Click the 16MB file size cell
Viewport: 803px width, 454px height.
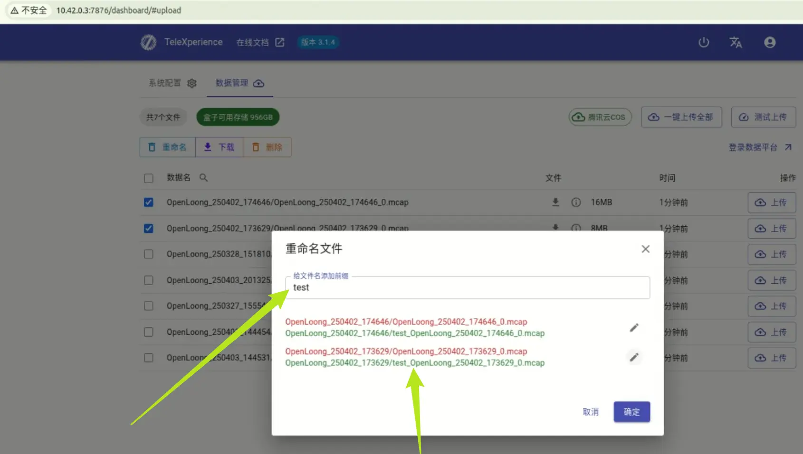[x=601, y=202]
